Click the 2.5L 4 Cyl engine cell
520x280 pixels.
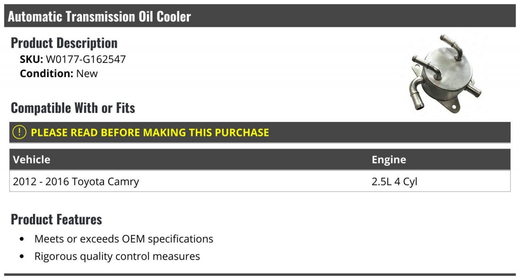click(x=394, y=181)
